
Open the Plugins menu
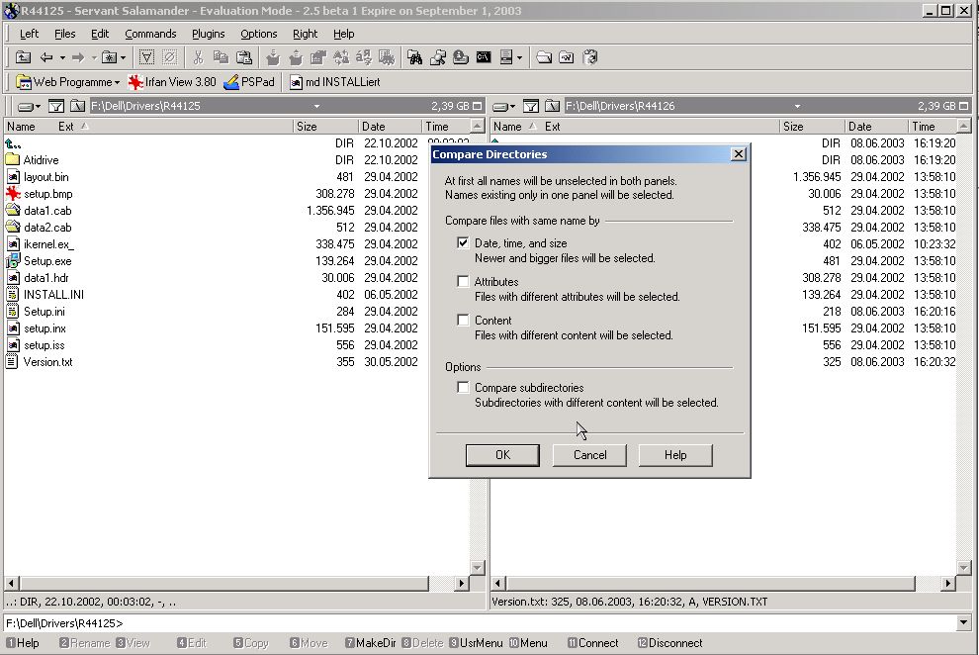[x=208, y=34]
